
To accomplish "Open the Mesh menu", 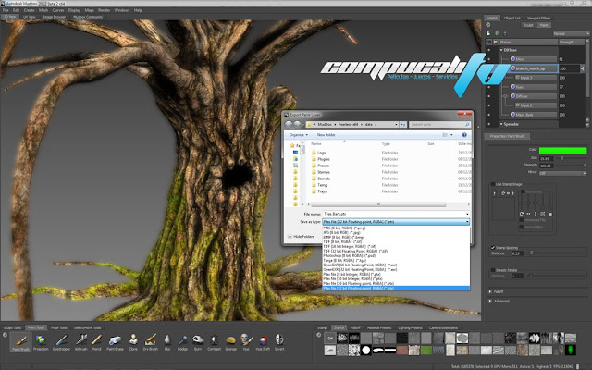I will (x=43, y=10).
